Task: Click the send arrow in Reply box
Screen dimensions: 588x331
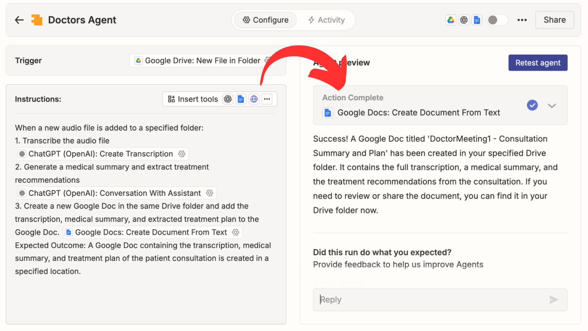Action: click(x=553, y=300)
